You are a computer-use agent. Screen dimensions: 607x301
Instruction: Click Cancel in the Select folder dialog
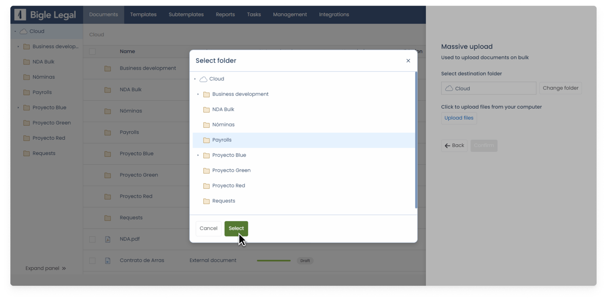point(208,228)
